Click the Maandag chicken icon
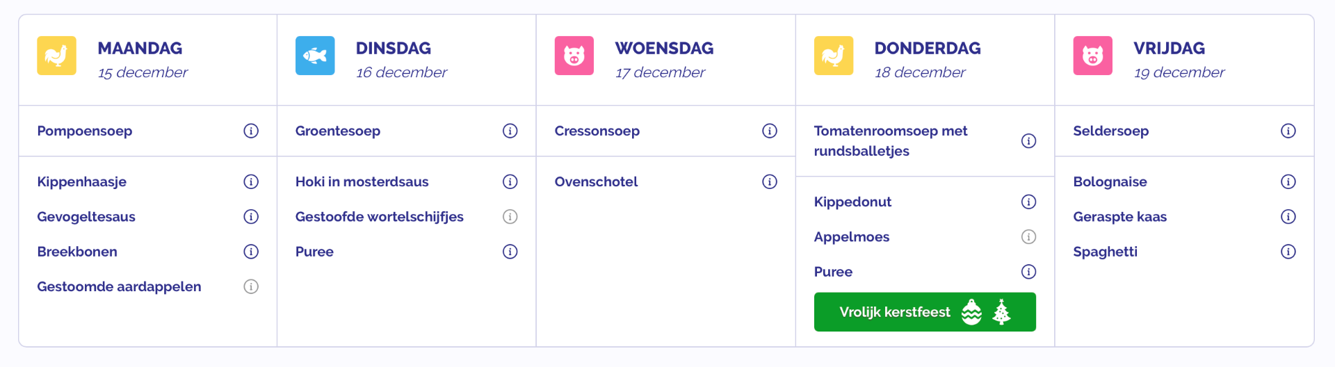1335x367 pixels. tap(56, 56)
